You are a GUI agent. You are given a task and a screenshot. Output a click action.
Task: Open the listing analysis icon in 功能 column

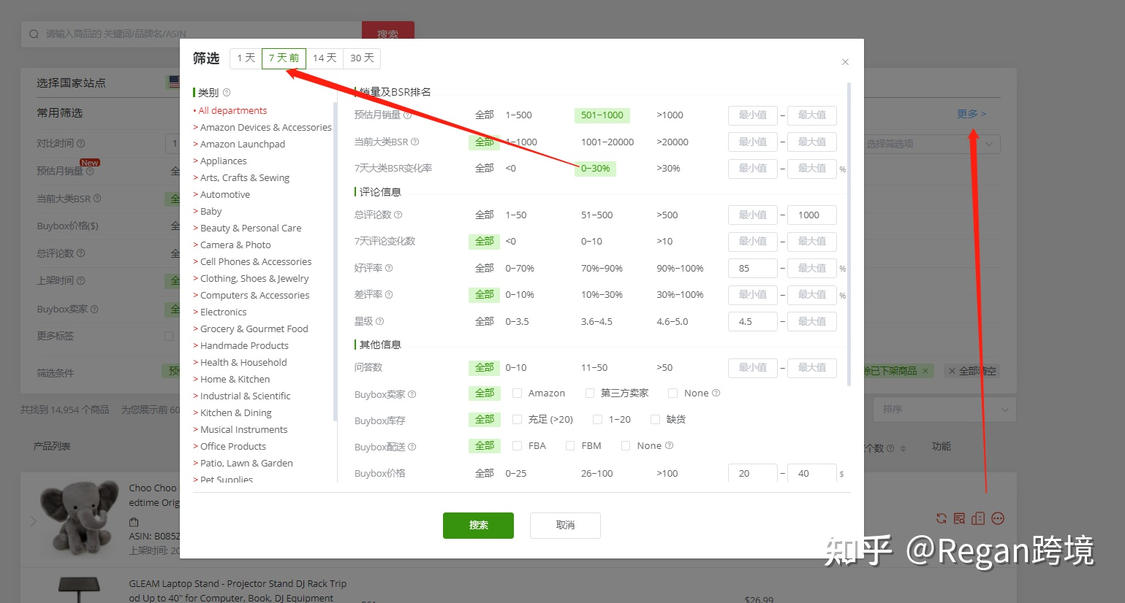pos(961,518)
